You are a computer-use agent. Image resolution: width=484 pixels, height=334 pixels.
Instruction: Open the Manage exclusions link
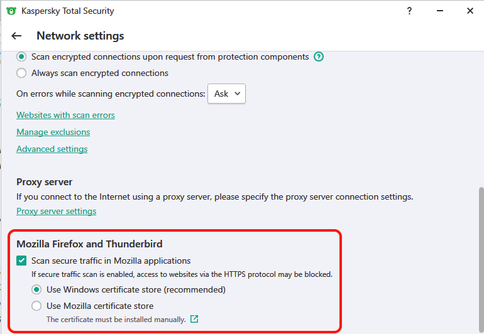(53, 132)
